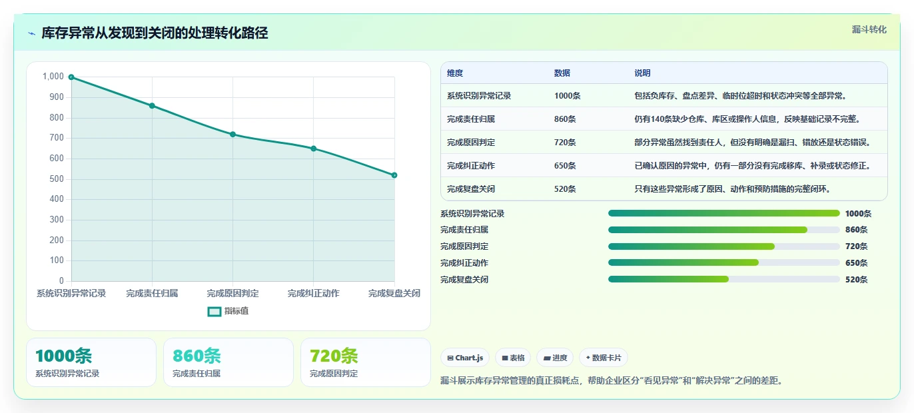This screenshot has height=413, width=914.
Task: Open the 860条 完成责任归属 data card
Action: pos(228,362)
